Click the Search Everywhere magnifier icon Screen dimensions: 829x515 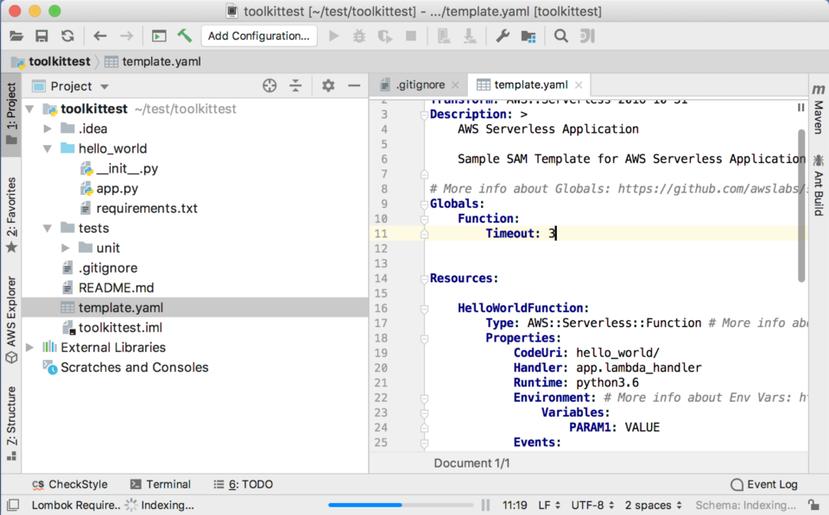(x=561, y=36)
